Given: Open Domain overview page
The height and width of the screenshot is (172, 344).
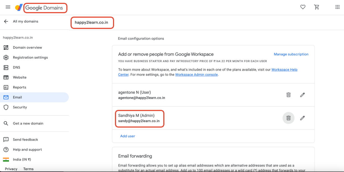Looking at the screenshot, I should point(27,47).
